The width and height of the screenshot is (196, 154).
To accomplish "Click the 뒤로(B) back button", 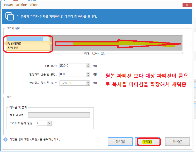I will (120, 142).
